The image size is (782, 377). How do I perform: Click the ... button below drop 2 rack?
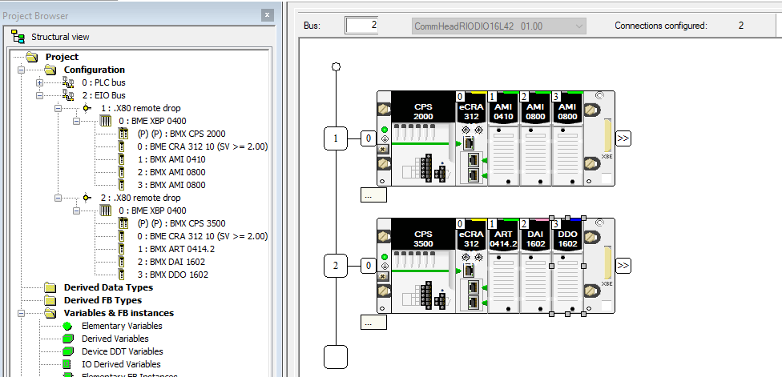[373, 322]
